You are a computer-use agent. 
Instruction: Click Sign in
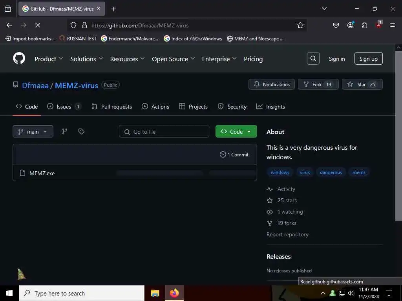pos(337,59)
